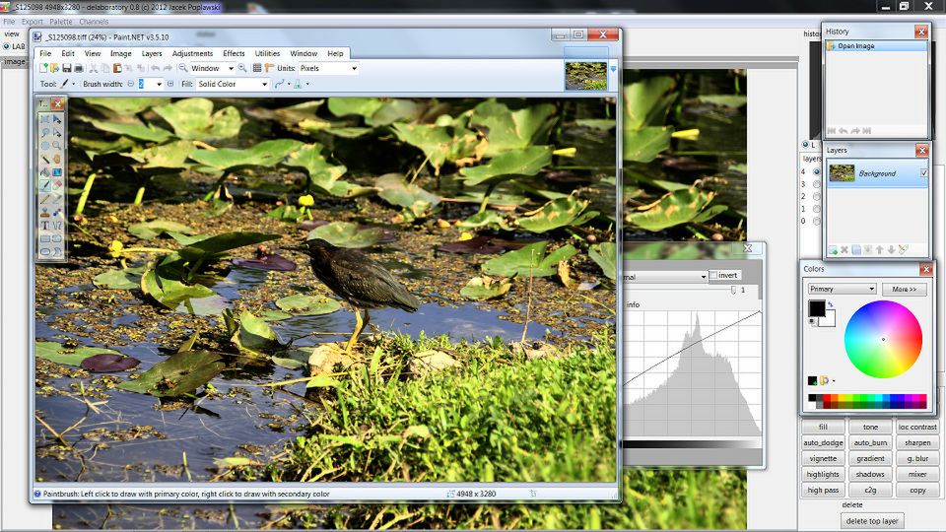The image size is (946, 532).
Task: Open the Tool chooser dropdown arrow
Action: [74, 84]
